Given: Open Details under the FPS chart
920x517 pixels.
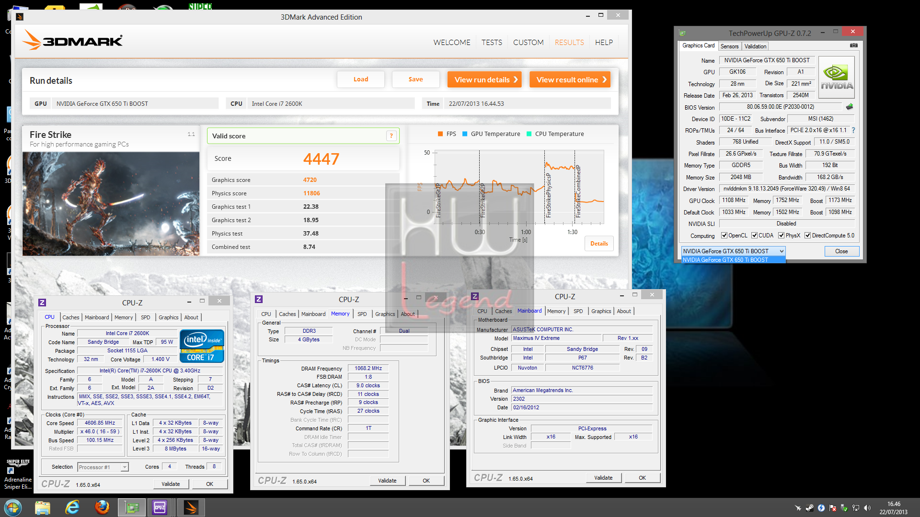Looking at the screenshot, I should pos(599,244).
